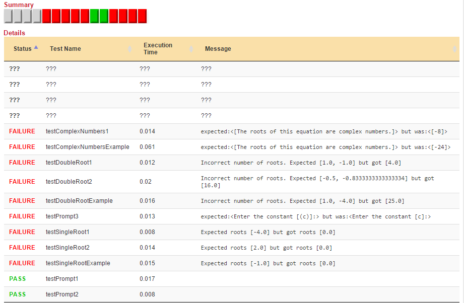Select the testSingleRootExample test name
464x303 pixels.
click(78, 263)
